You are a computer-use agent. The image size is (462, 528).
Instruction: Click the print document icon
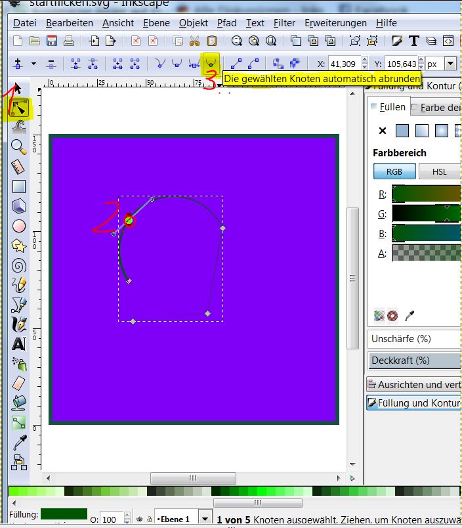click(68, 41)
